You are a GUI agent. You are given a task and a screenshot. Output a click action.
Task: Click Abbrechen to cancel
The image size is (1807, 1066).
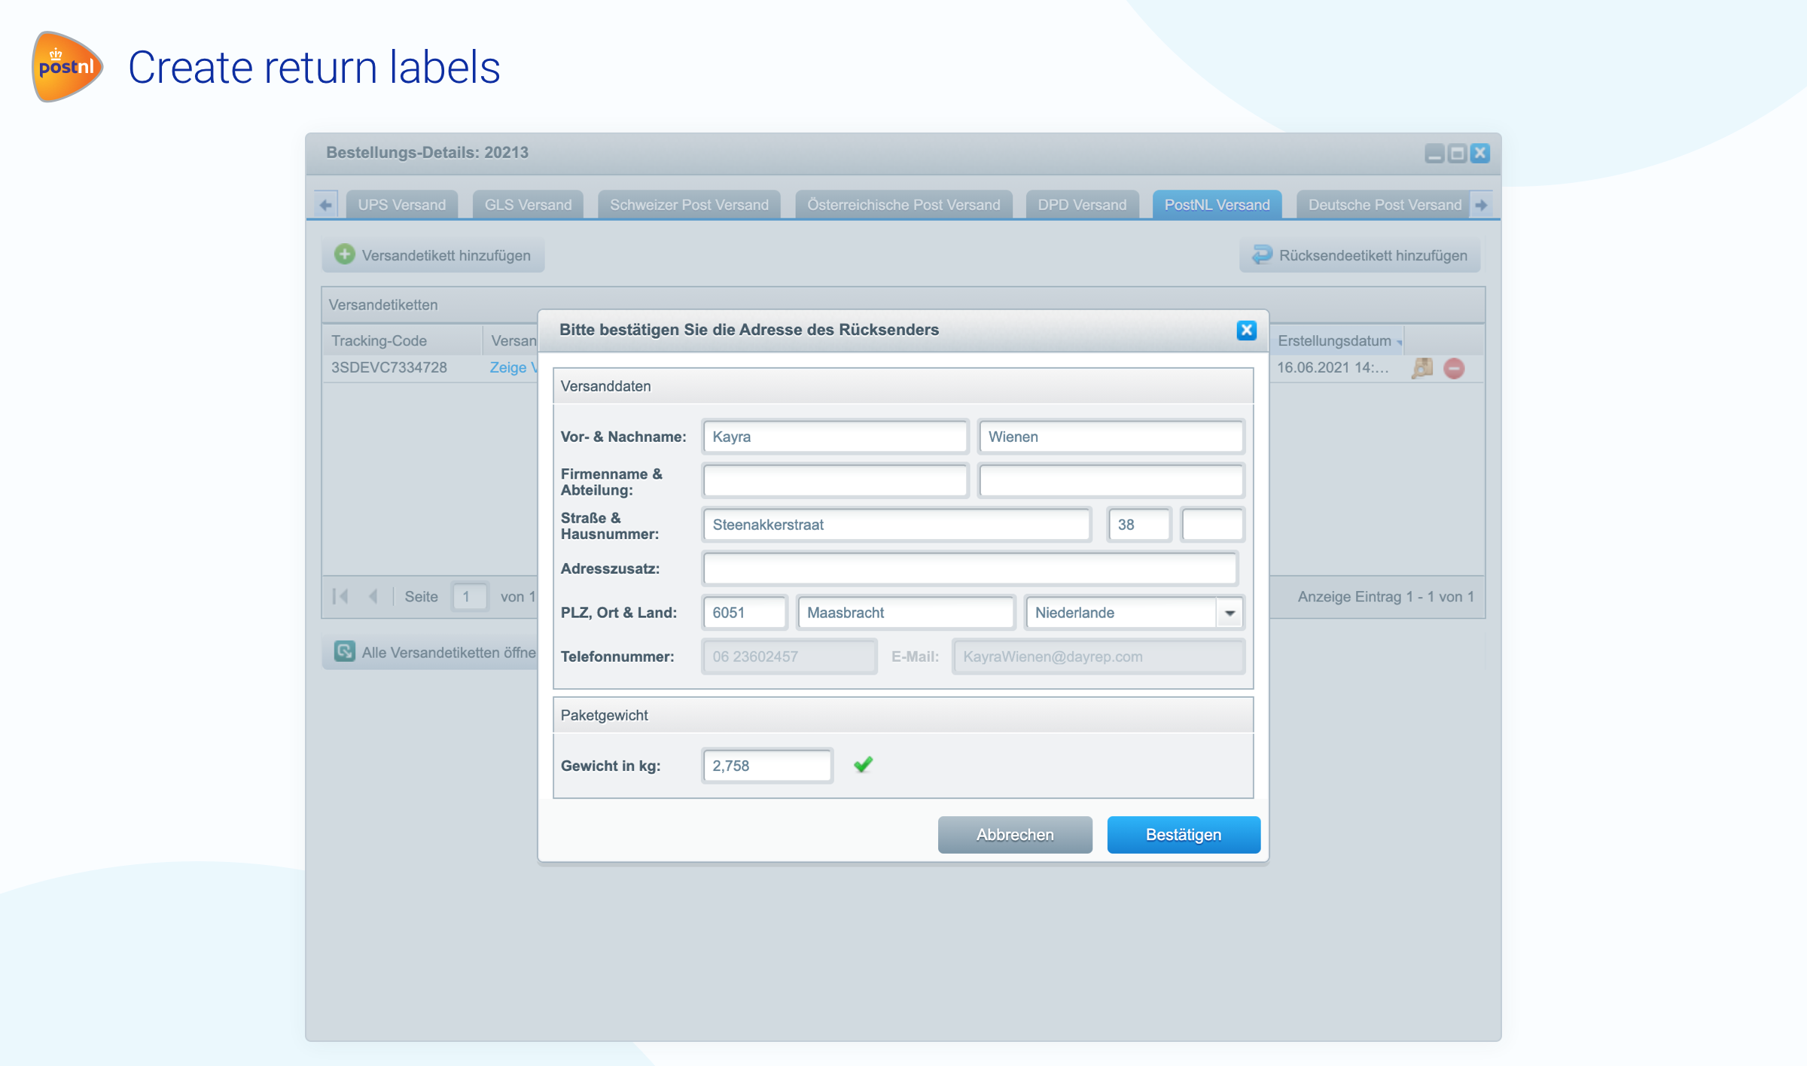1015,834
